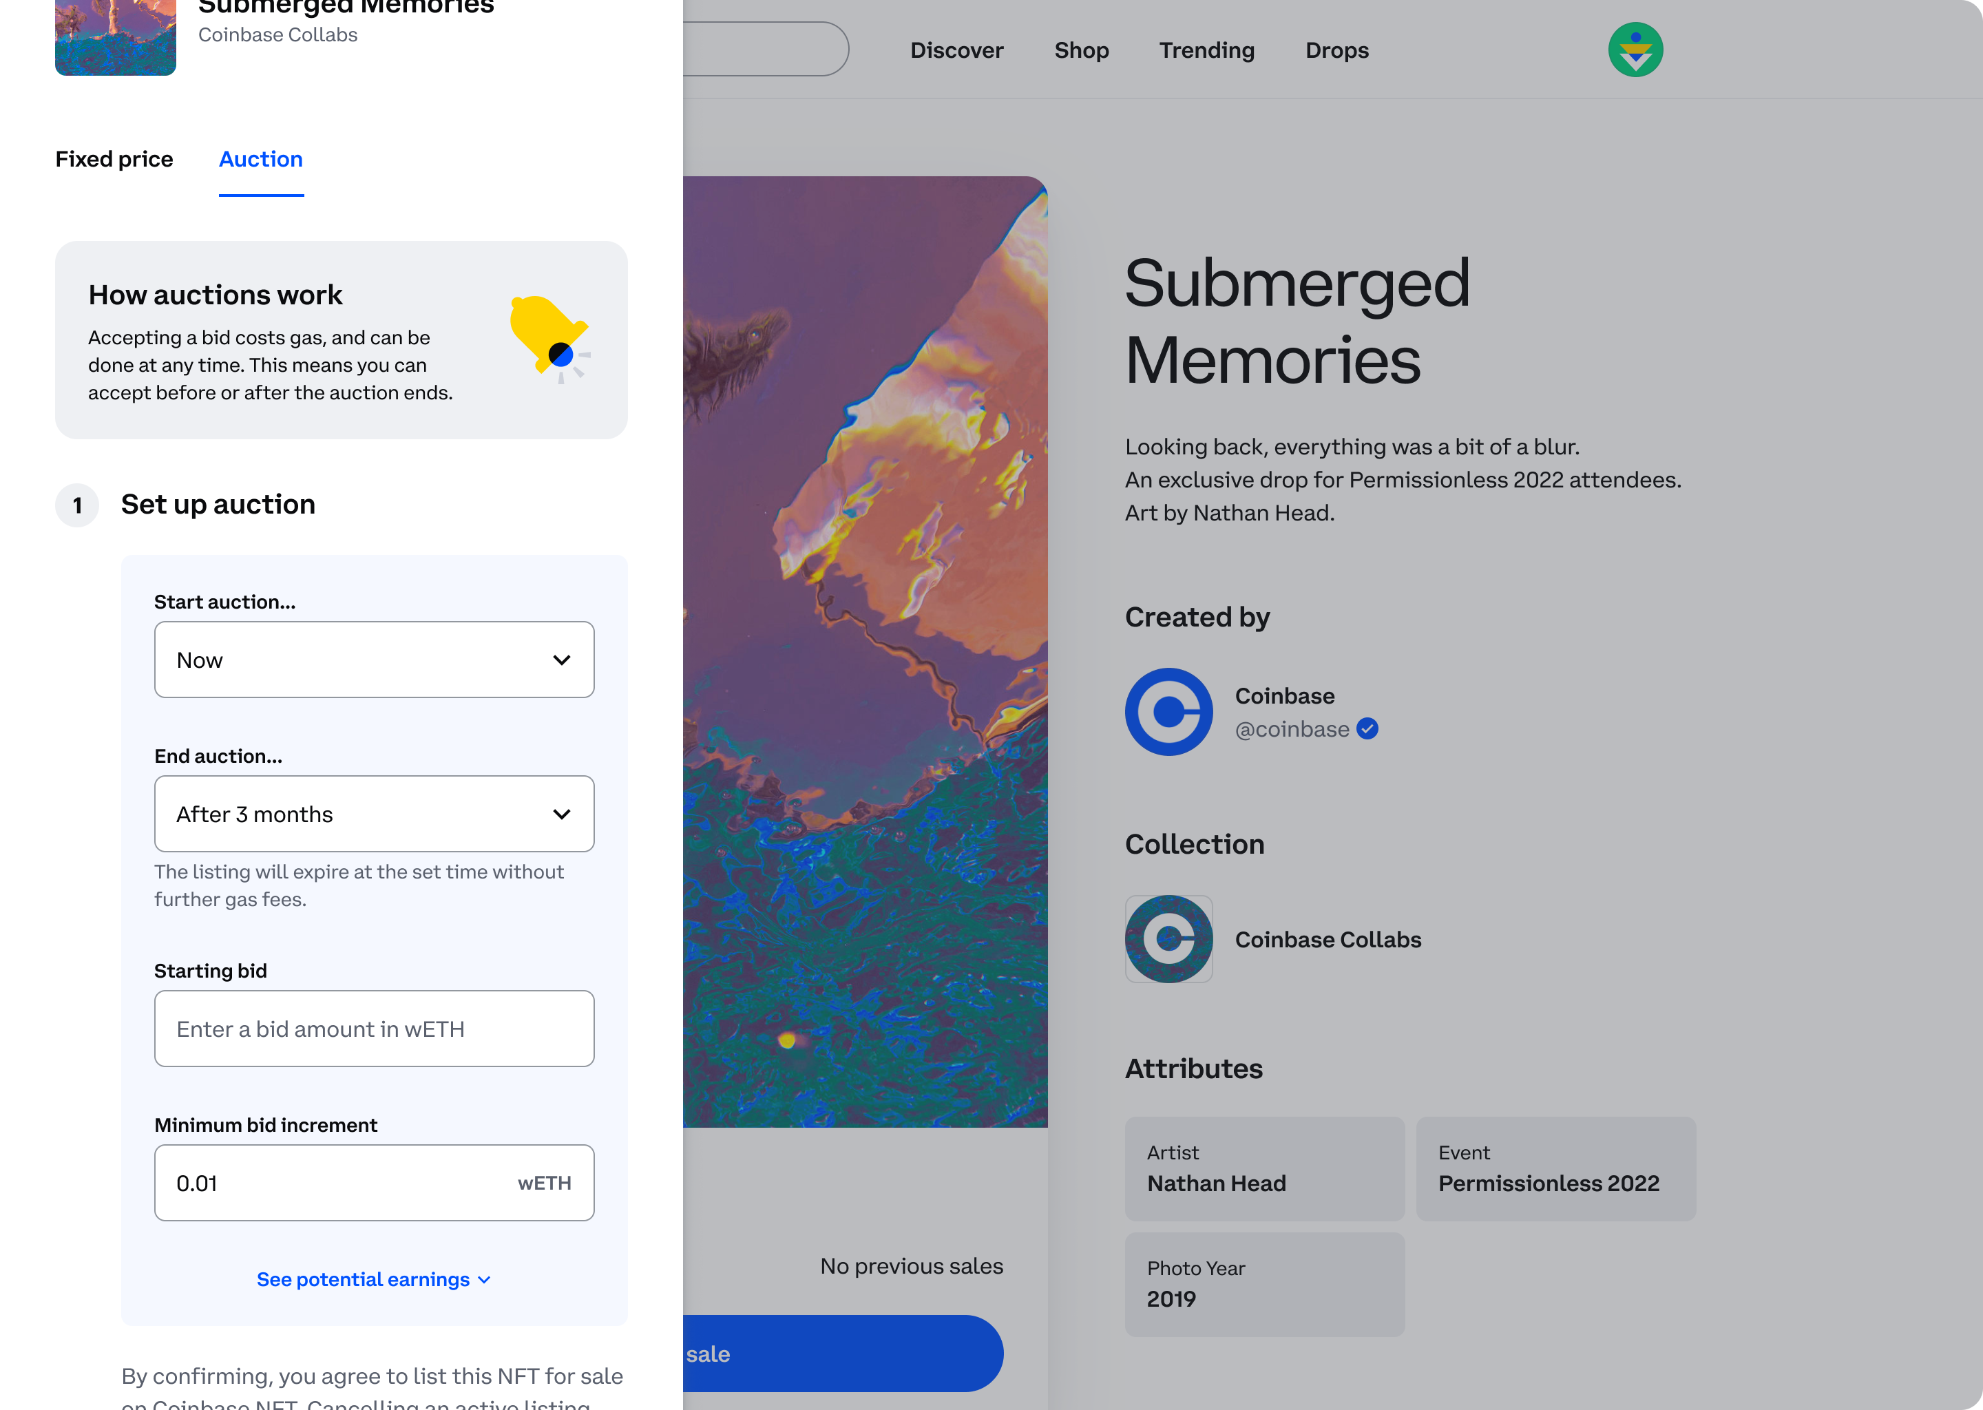This screenshot has height=1410, width=1983.
Task: Open the Start auction dropdown
Action: [374, 660]
